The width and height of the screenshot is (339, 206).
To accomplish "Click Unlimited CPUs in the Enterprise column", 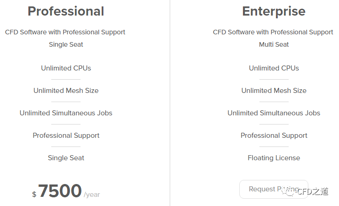I will click(x=274, y=68).
